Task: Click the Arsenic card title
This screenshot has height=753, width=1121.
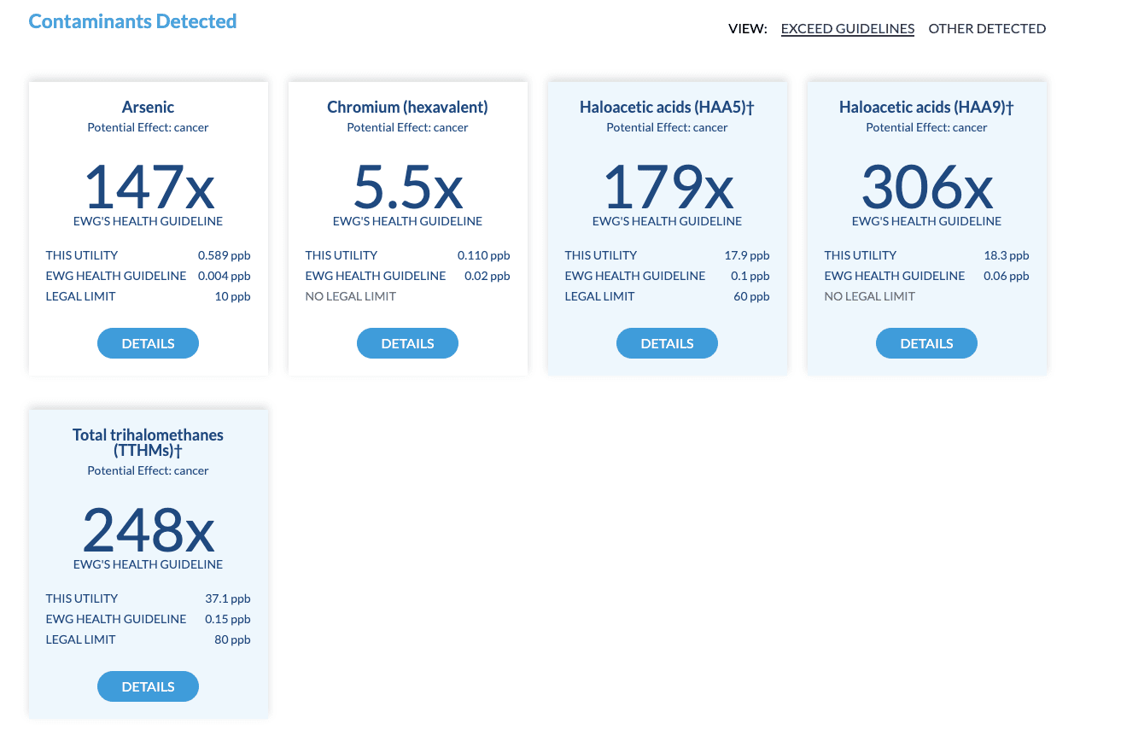Action: [x=148, y=108]
